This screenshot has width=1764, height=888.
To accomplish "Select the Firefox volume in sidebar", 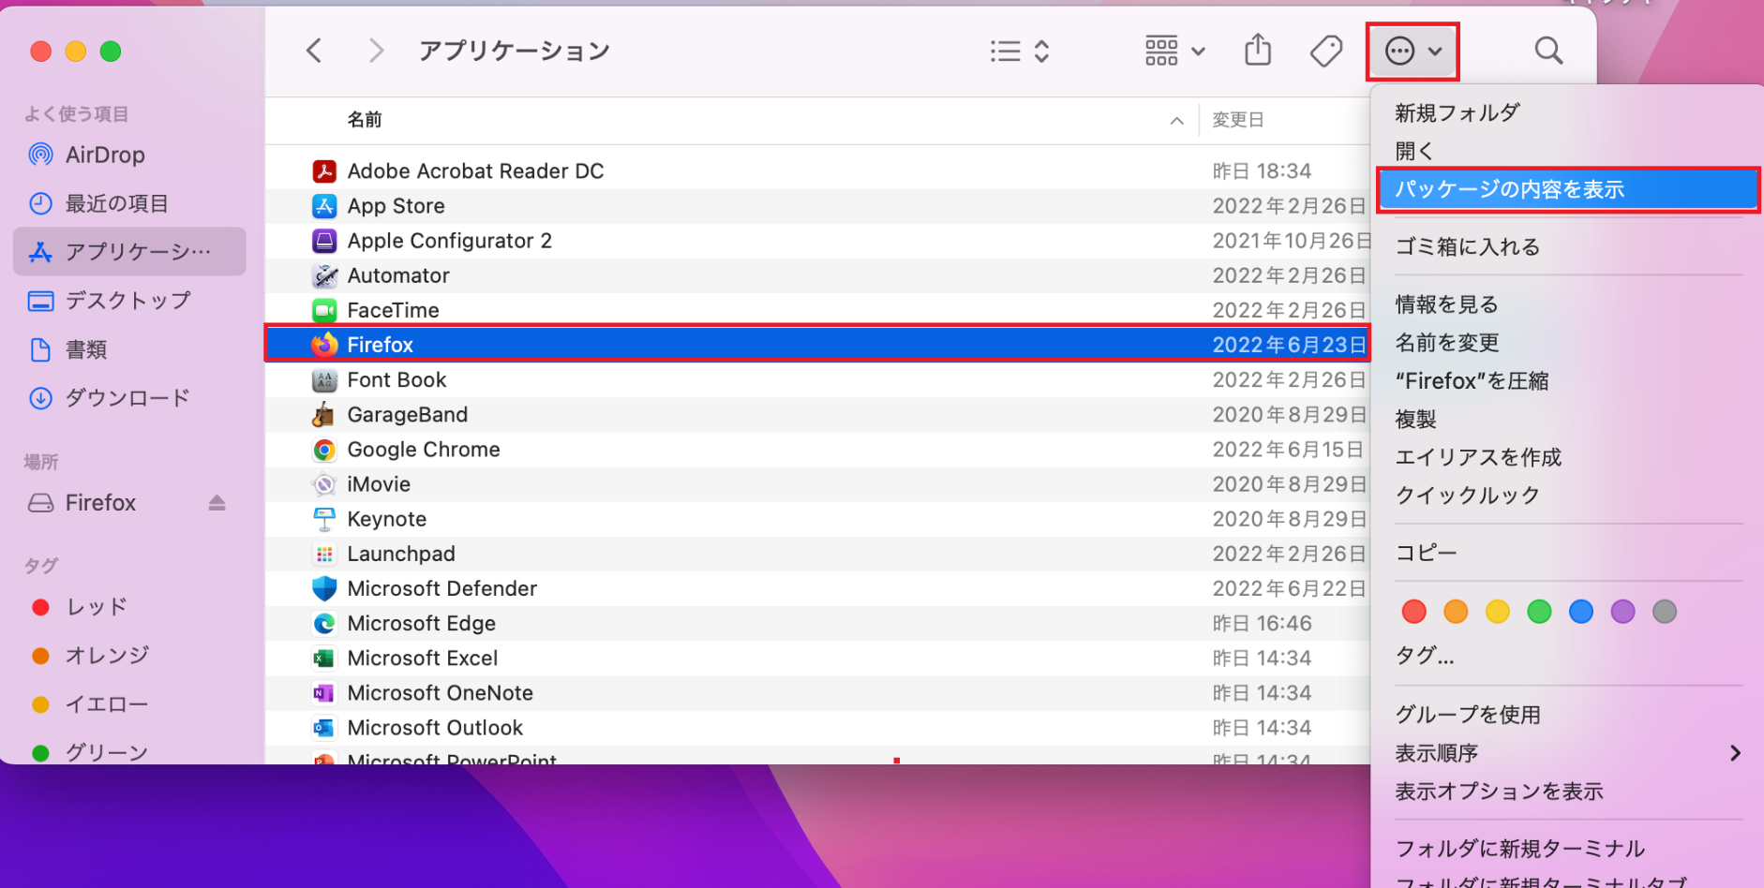I will tap(100, 503).
